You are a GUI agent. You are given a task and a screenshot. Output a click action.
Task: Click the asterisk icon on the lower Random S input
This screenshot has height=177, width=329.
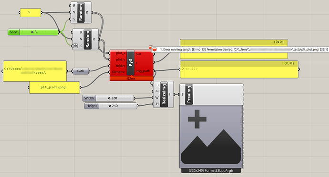pos(75,46)
